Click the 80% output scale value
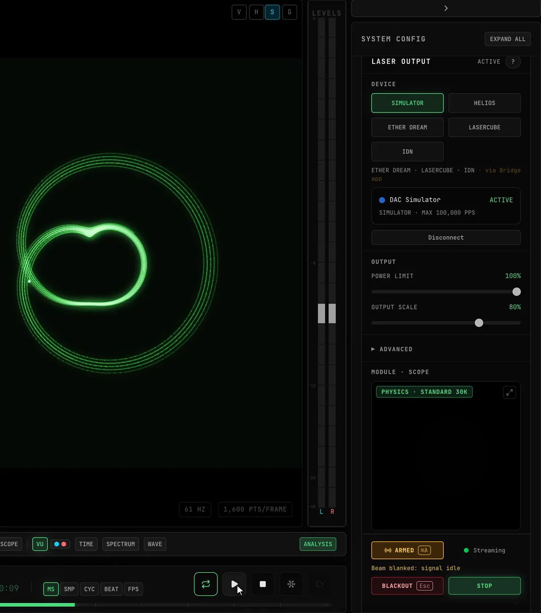The image size is (541, 613). coord(515,307)
